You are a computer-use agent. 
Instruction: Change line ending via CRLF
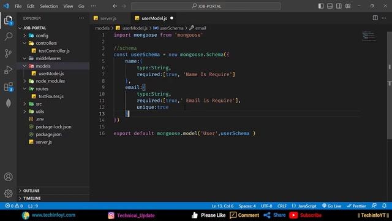coord(282,206)
